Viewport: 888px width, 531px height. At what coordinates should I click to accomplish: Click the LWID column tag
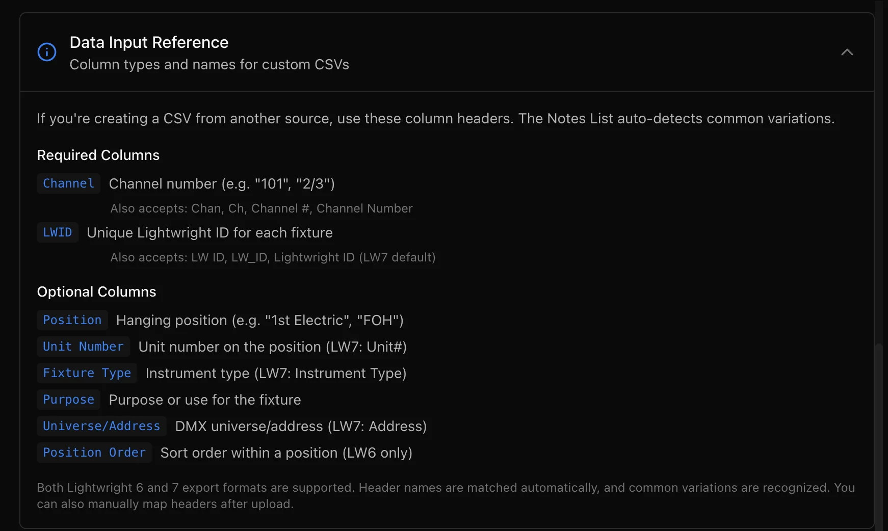pos(58,232)
